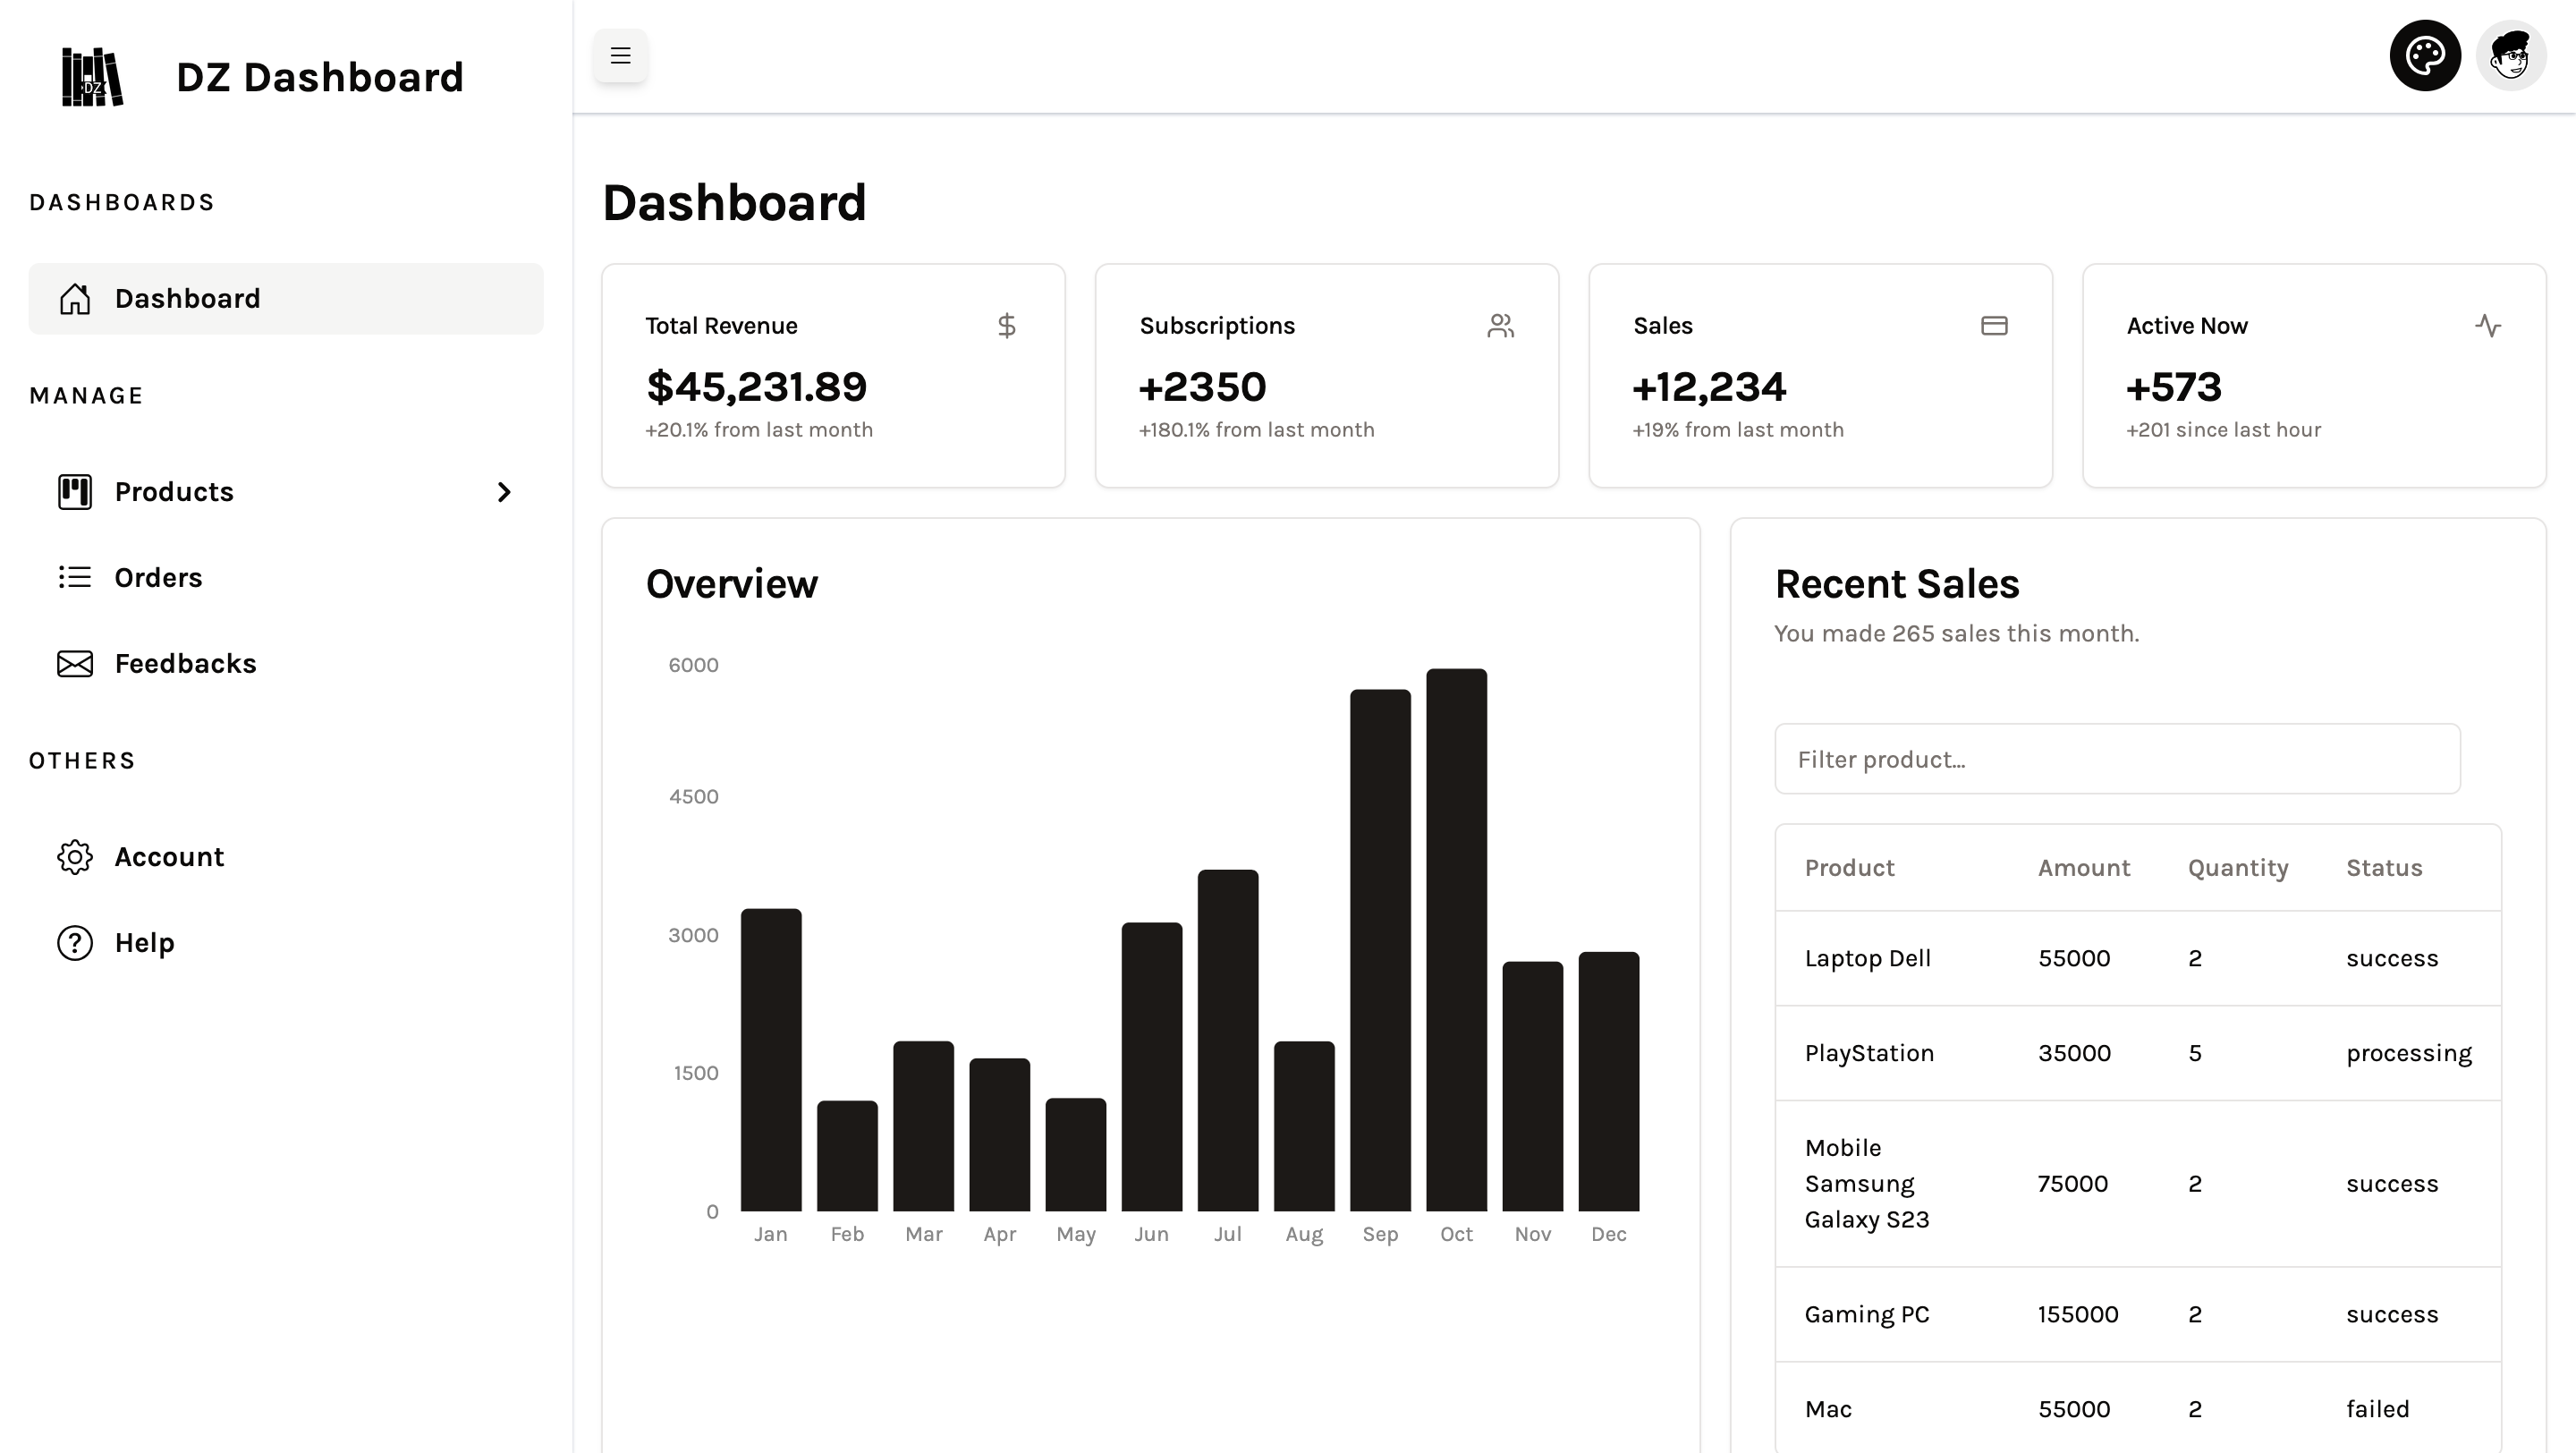Click the failed status cell

coord(2377,1409)
